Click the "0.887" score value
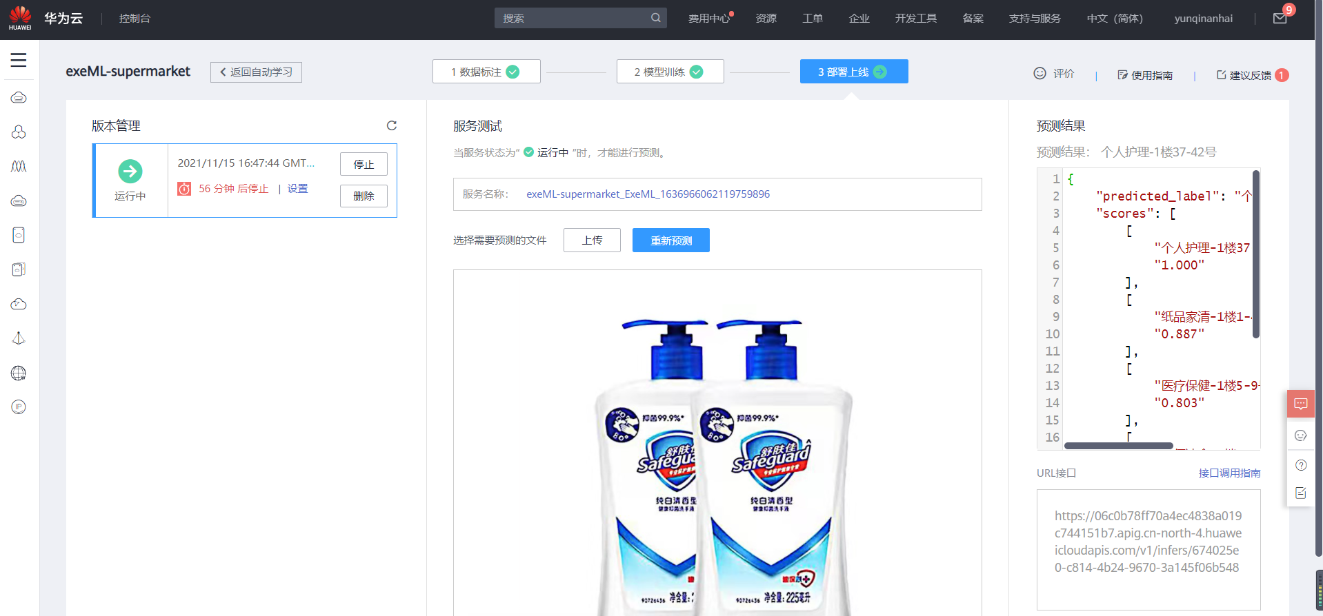 coord(1180,334)
